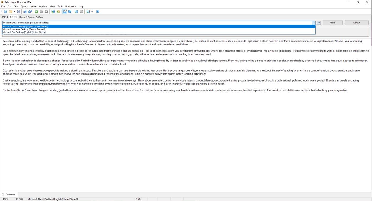
Task: Open the Tools menu
Action: pyautogui.click(x=60, y=6)
